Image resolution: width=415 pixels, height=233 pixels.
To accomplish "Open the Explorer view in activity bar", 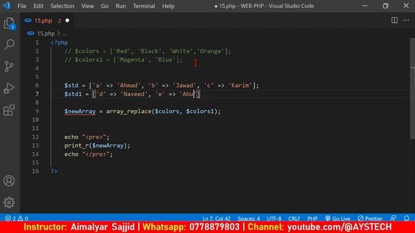I will [9, 23].
